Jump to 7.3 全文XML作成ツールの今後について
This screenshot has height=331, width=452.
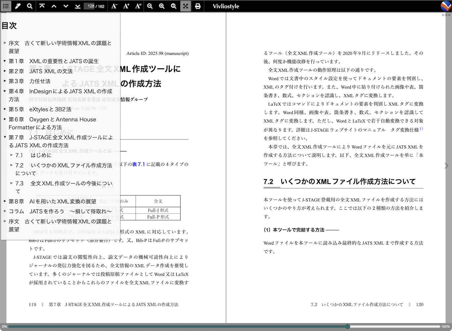pos(64,187)
